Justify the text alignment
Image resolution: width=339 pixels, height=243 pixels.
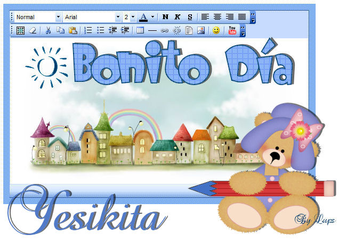[242, 17]
